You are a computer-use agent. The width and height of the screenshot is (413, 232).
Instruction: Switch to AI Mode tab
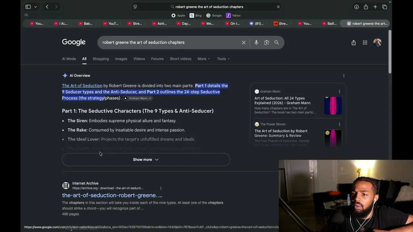[x=69, y=59]
